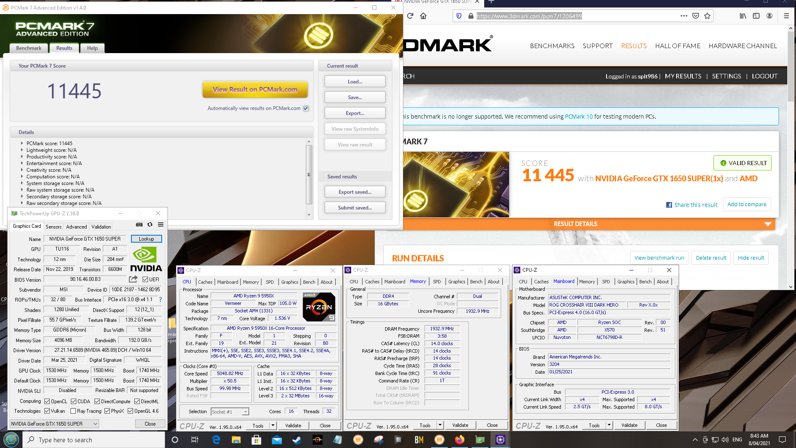Screen dimensions: 796x448
Task: Open the BM app in the taskbar
Action: [419, 440]
